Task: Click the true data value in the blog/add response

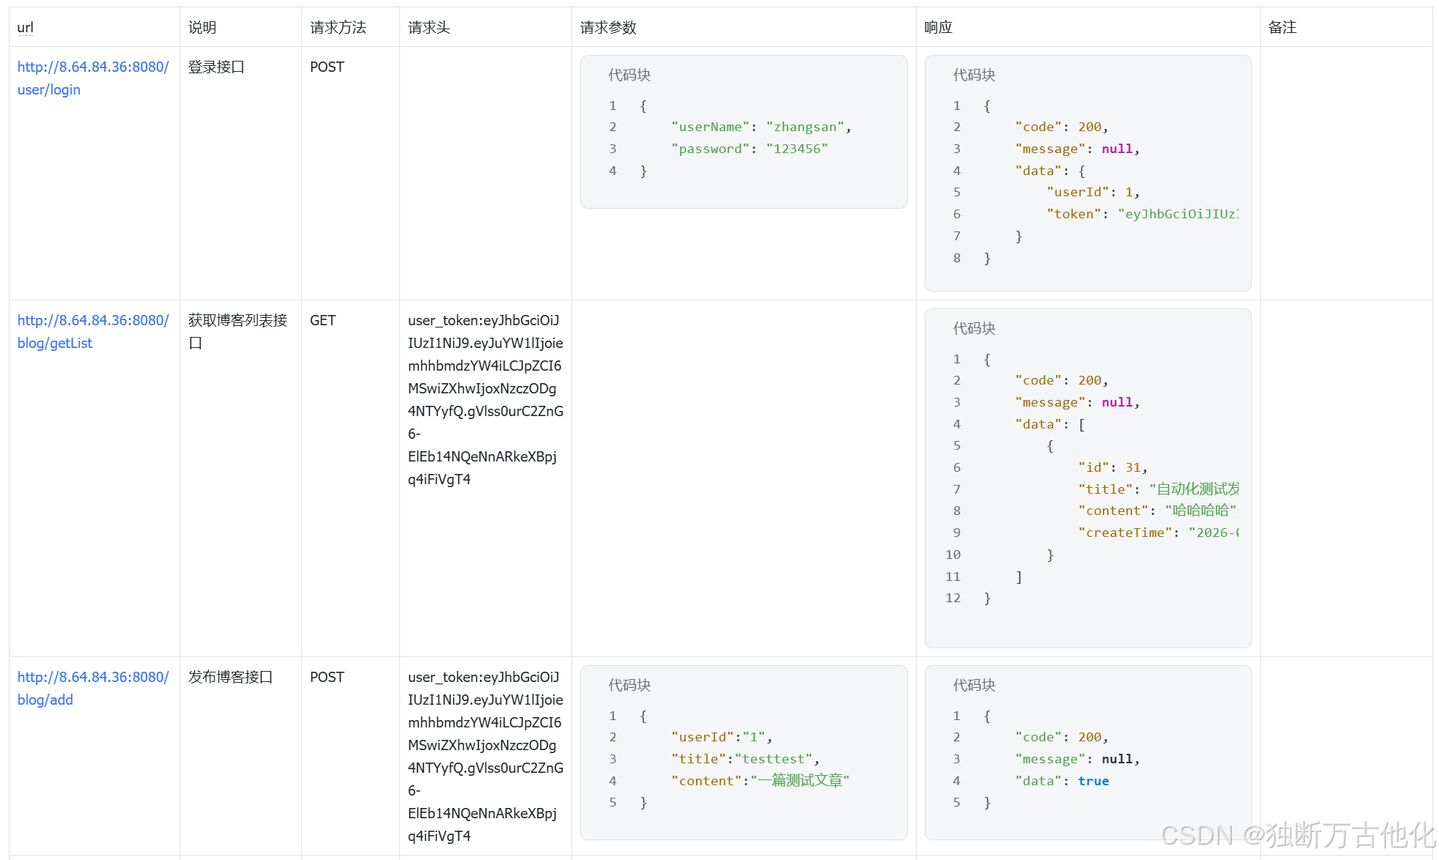Action: [1093, 781]
